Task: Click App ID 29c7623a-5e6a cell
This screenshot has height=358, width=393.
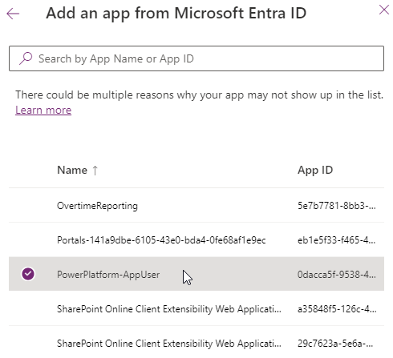Action: click(x=335, y=343)
